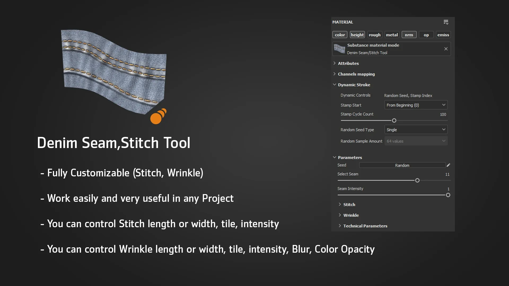Adjust the Seam Intensity slider

(448, 195)
